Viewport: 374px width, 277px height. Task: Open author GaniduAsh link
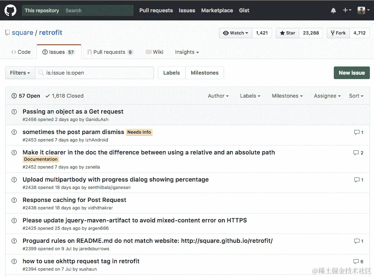(x=97, y=120)
